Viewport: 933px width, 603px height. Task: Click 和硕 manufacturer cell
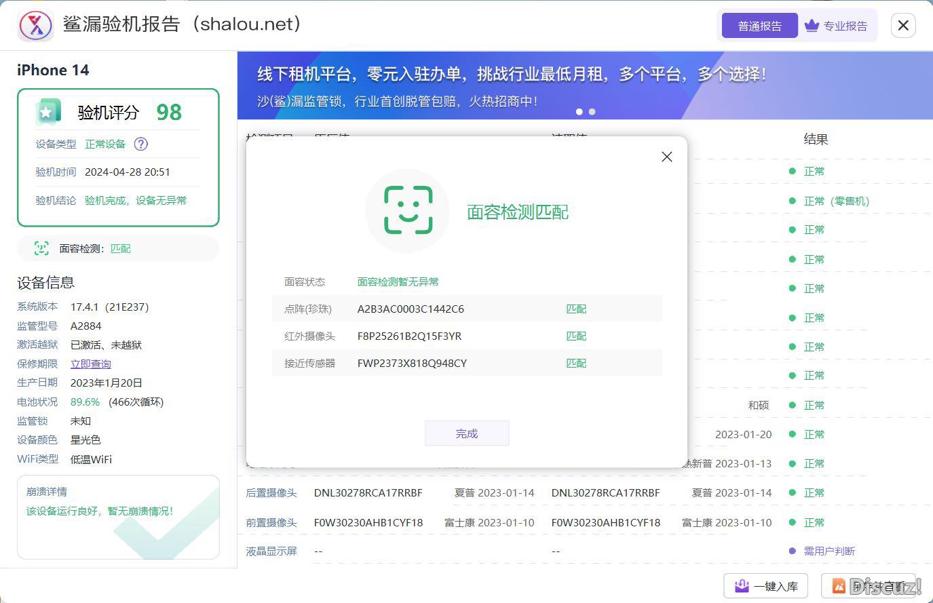759,405
